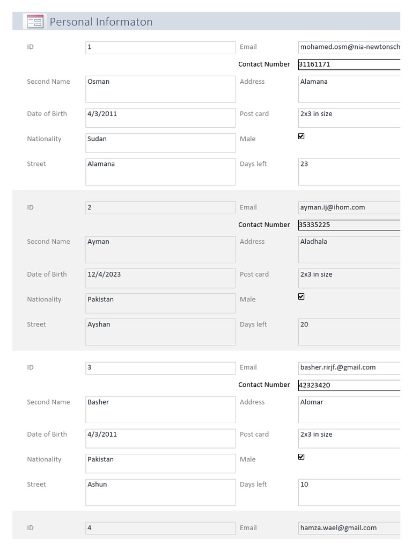Click Contact Number label in record 2

pyautogui.click(x=264, y=225)
